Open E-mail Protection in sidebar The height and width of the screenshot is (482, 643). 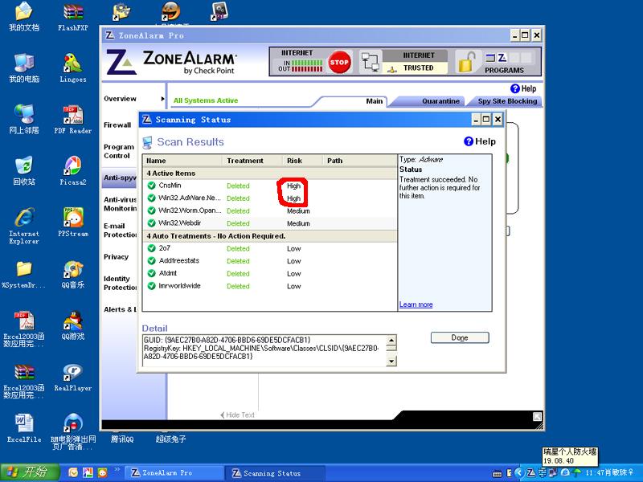point(120,231)
